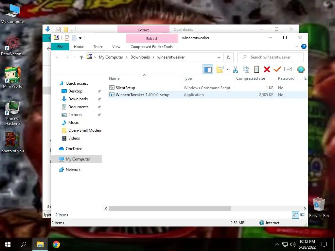Toggle the navigation pane toolbar button
335x251 pixels.
click(x=208, y=69)
